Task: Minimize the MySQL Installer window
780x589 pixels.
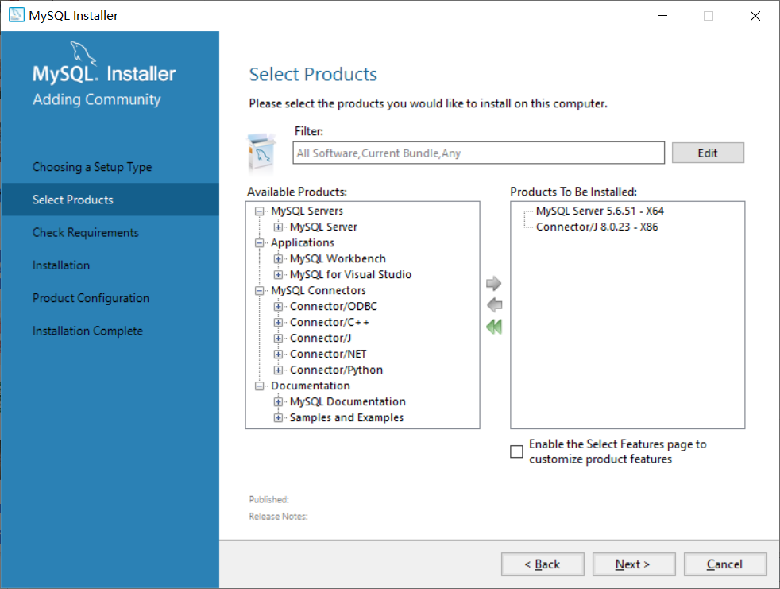Action: (662, 15)
